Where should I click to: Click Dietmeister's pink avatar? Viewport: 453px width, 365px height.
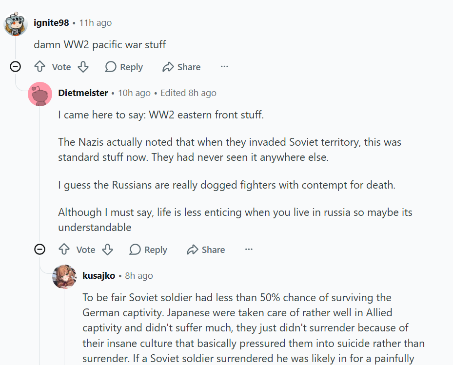coord(40,94)
